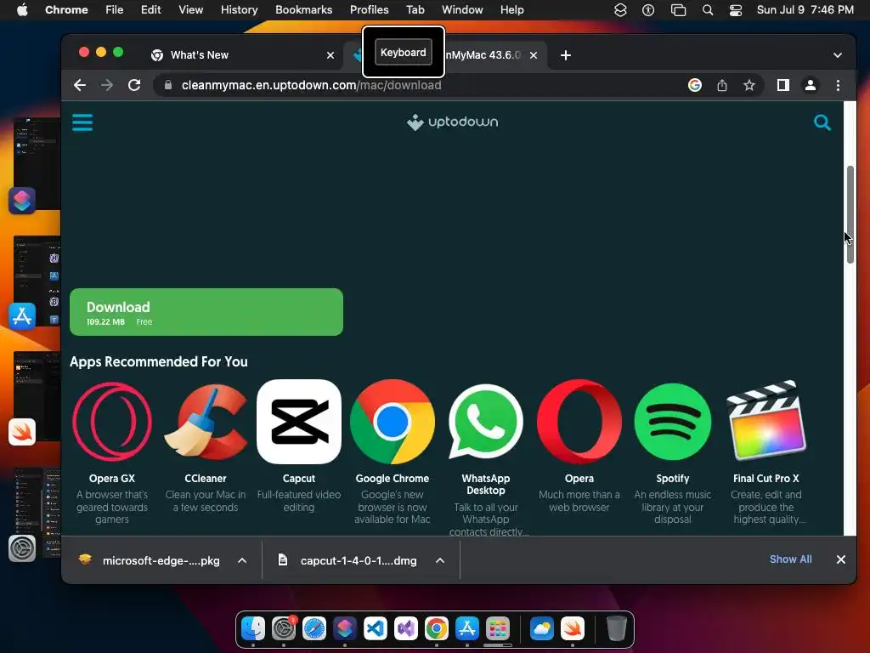
Task: Open the History menu
Action: pos(239,9)
